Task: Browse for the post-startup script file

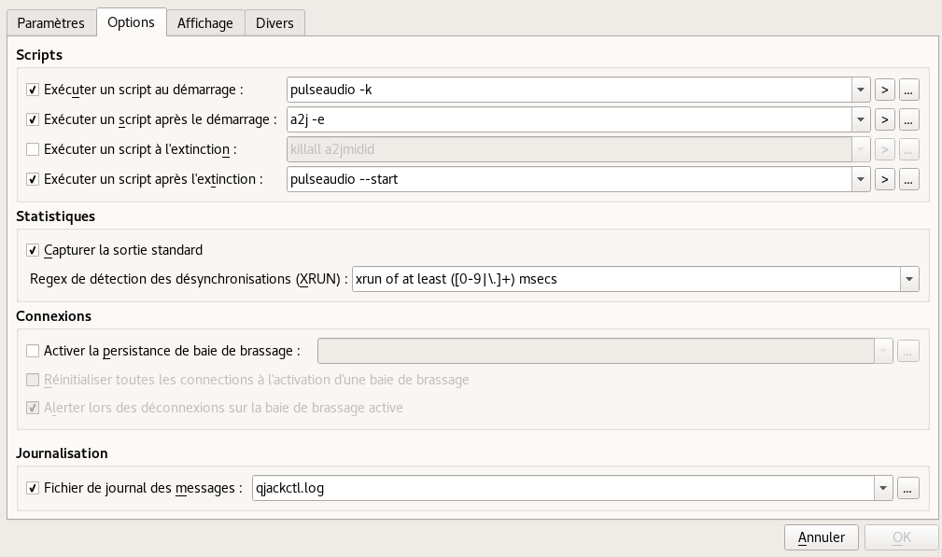Action: pos(909,119)
